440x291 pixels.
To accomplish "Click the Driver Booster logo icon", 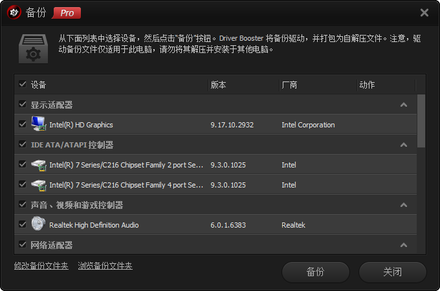I will click(14, 12).
